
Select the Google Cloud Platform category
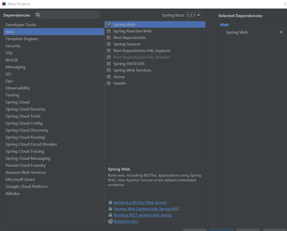[x=54, y=186]
